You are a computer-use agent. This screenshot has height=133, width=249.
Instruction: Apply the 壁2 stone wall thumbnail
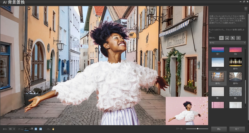pos(235,92)
